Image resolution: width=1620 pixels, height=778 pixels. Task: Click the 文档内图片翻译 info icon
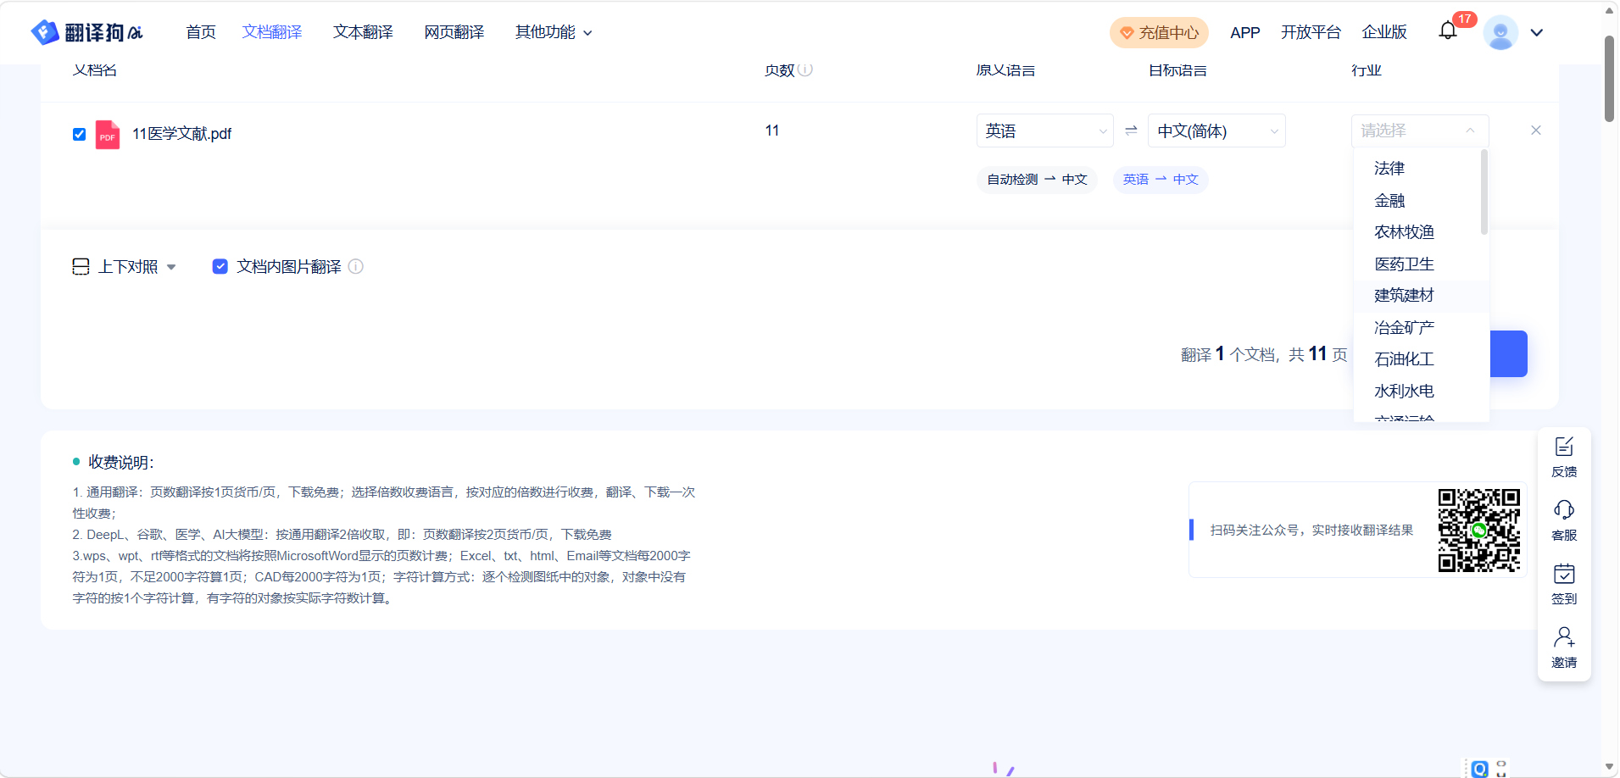[356, 266]
